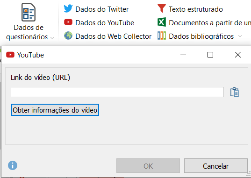This screenshot has width=251, height=178.
Task: Click the Twitter bird icon
Action: (68, 8)
